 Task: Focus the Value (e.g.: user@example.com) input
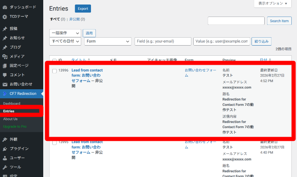tap(221, 41)
